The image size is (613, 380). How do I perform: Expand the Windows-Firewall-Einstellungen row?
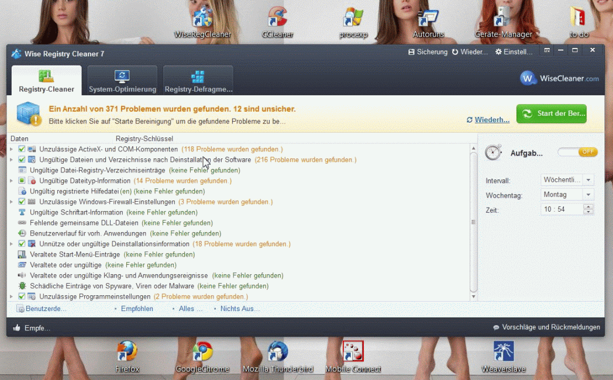(x=12, y=202)
